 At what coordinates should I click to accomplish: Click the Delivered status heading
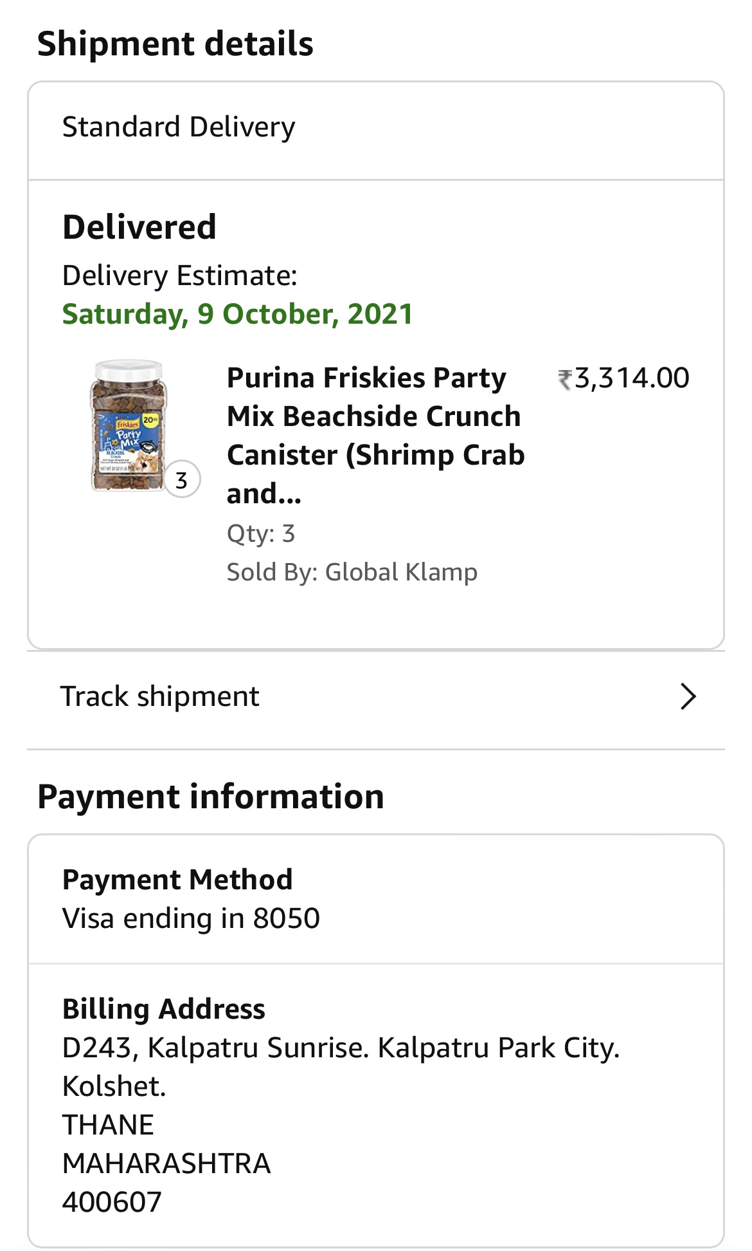(x=139, y=227)
